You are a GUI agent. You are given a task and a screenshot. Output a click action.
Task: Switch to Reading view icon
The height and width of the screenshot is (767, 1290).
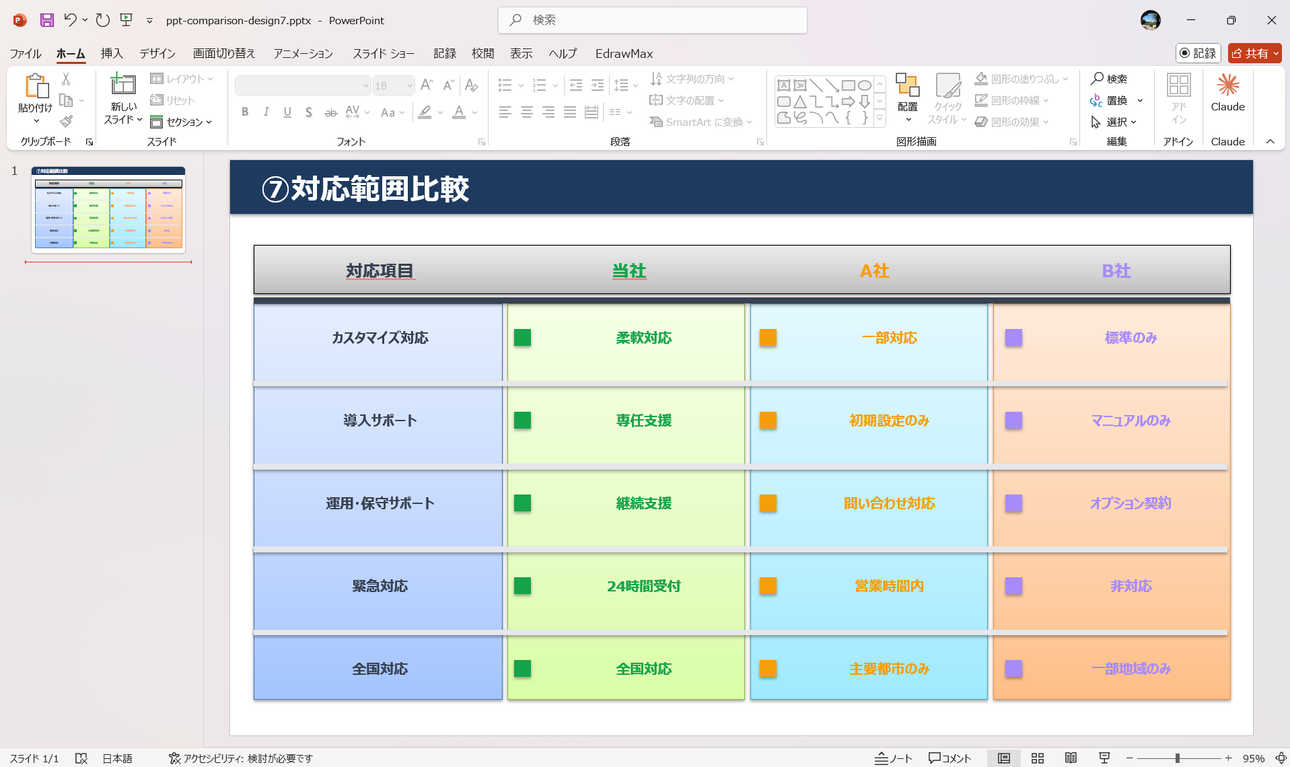click(x=1071, y=758)
